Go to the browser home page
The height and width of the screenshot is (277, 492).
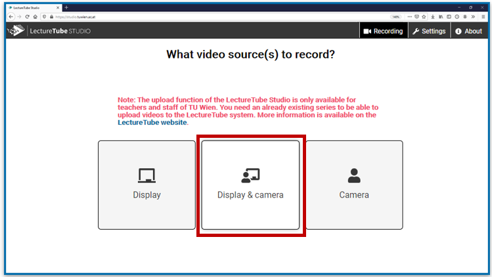click(x=35, y=17)
